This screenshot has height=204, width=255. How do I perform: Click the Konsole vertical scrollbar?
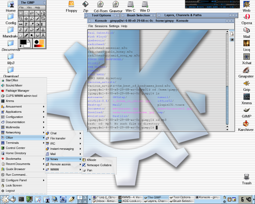227,80
